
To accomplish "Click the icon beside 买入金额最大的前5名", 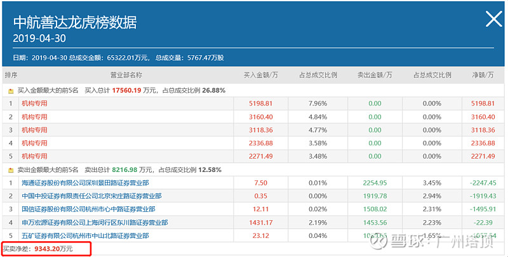I will [x=10, y=91].
